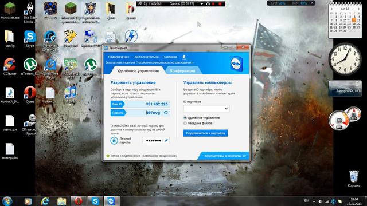The image size is (367, 206).
Task: Refresh the random session password
Action: [166, 113]
